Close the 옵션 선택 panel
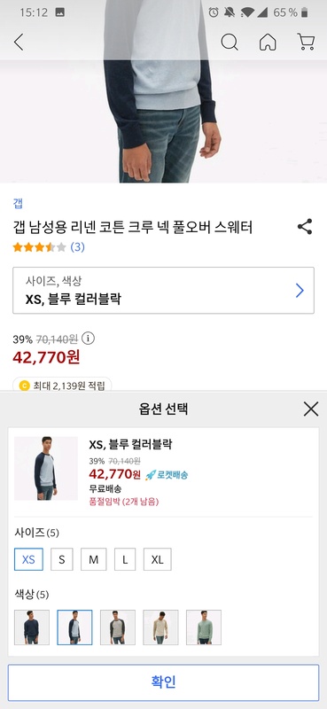The width and height of the screenshot is (327, 709). tap(311, 409)
